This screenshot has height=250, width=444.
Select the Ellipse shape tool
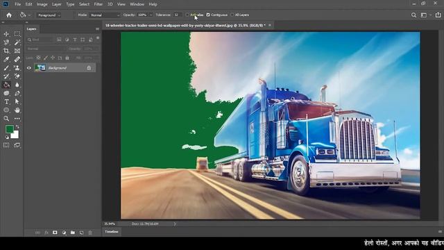coord(6,110)
